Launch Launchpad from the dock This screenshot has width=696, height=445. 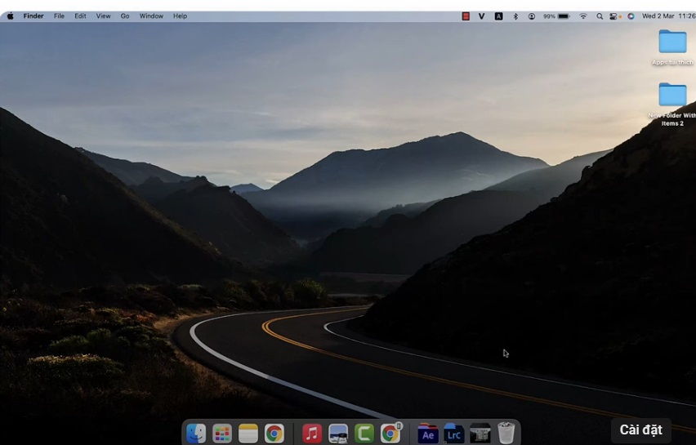click(x=222, y=434)
